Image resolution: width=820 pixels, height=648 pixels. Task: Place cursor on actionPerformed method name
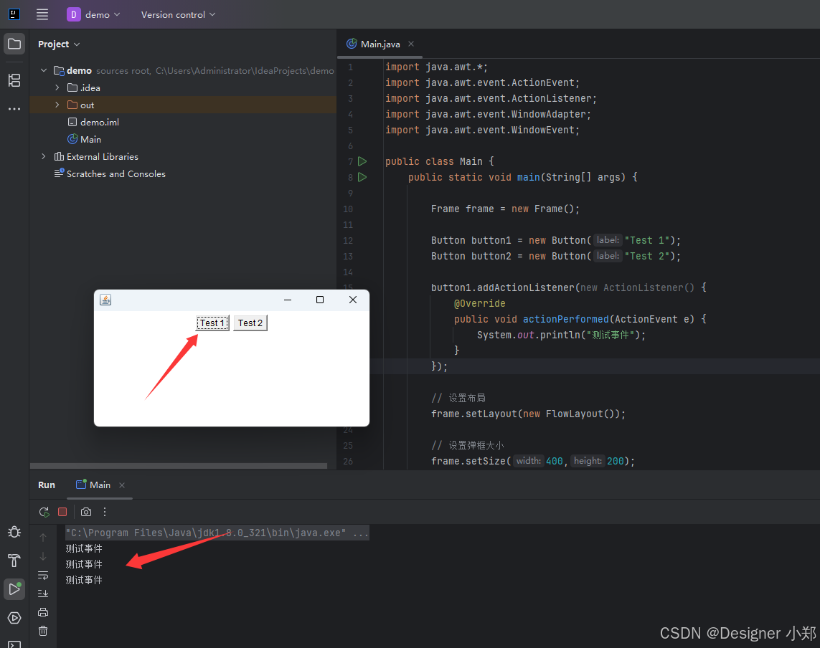click(566, 319)
